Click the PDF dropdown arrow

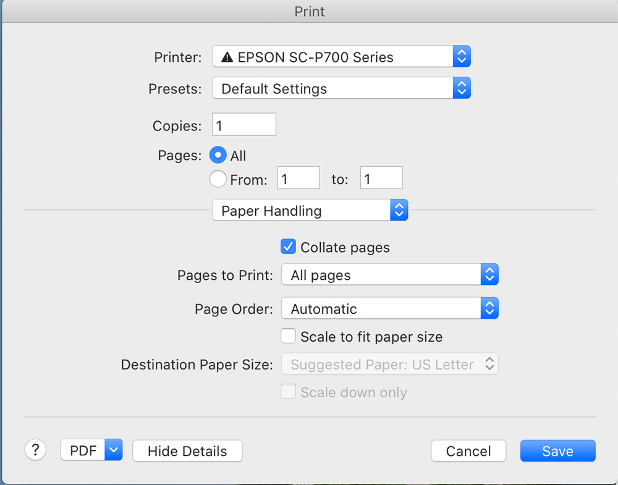114,450
